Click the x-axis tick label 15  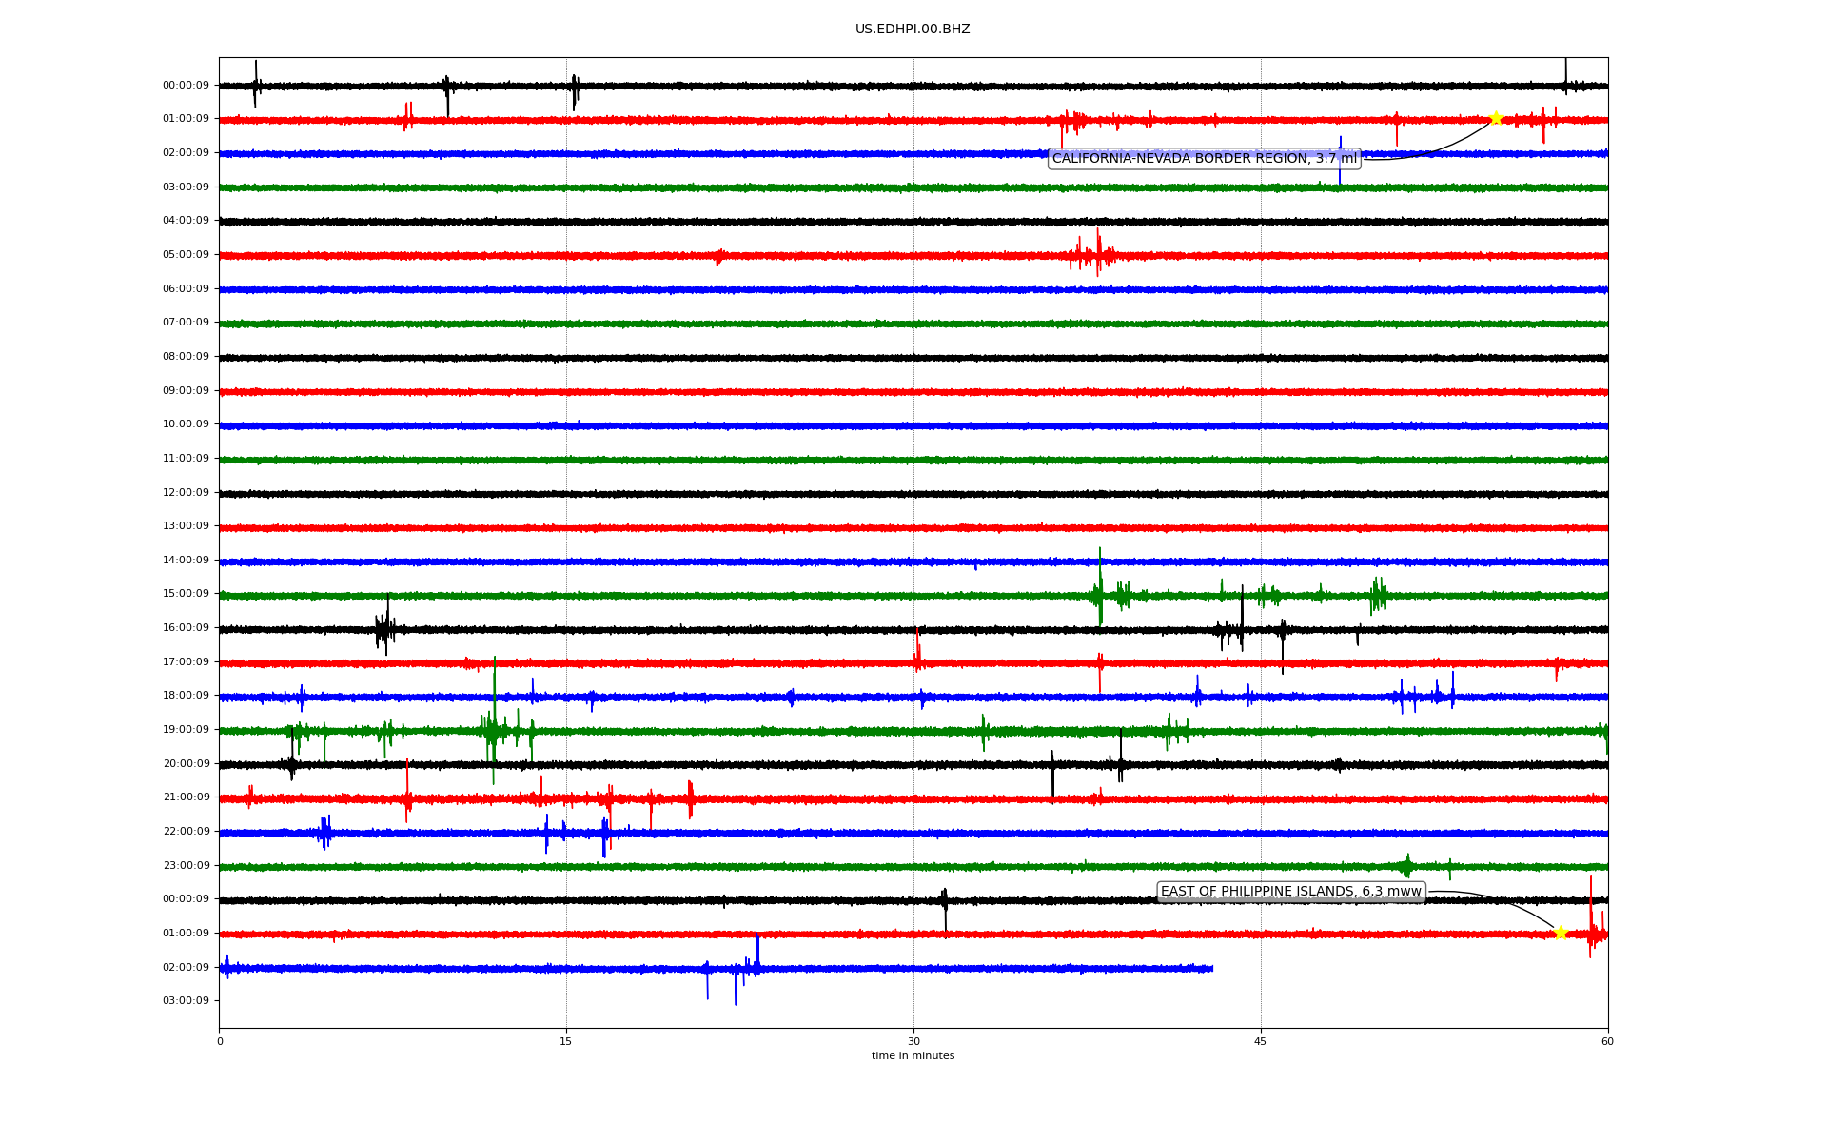(566, 1041)
